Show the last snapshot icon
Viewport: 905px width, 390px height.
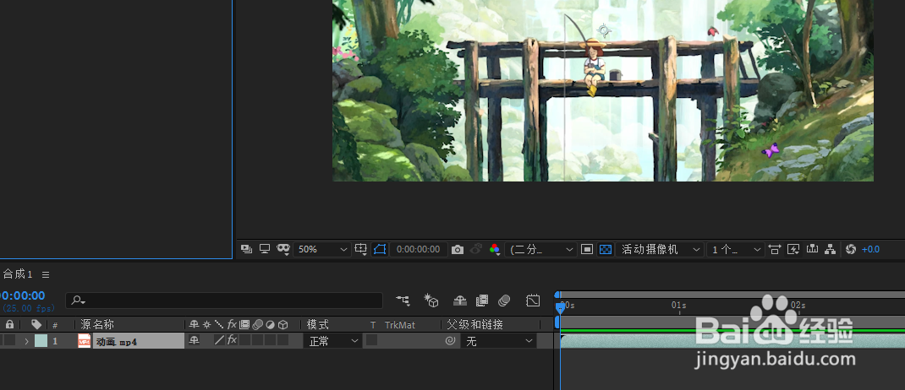tap(476, 249)
